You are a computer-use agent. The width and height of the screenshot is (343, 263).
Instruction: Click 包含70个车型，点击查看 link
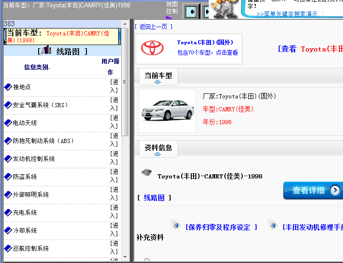pyautogui.click(x=207, y=52)
